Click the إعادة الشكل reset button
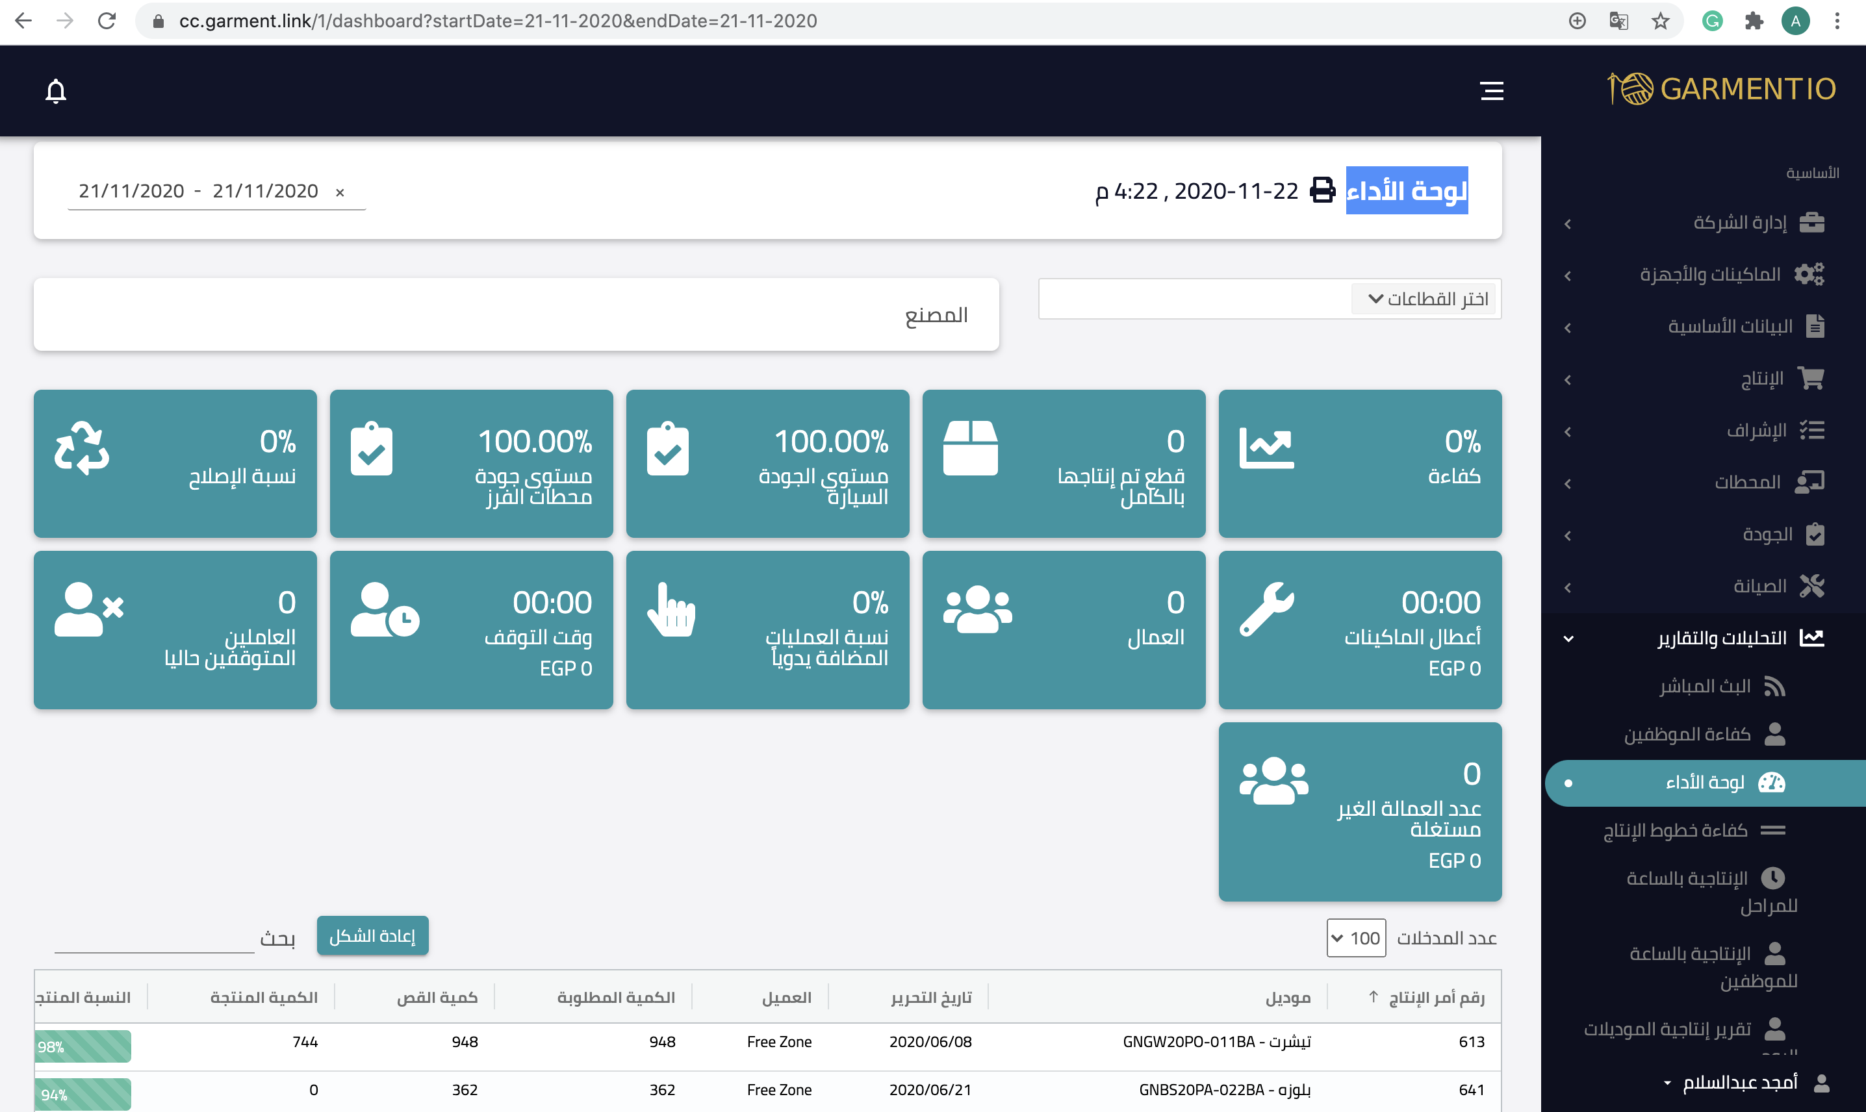 tap(372, 935)
